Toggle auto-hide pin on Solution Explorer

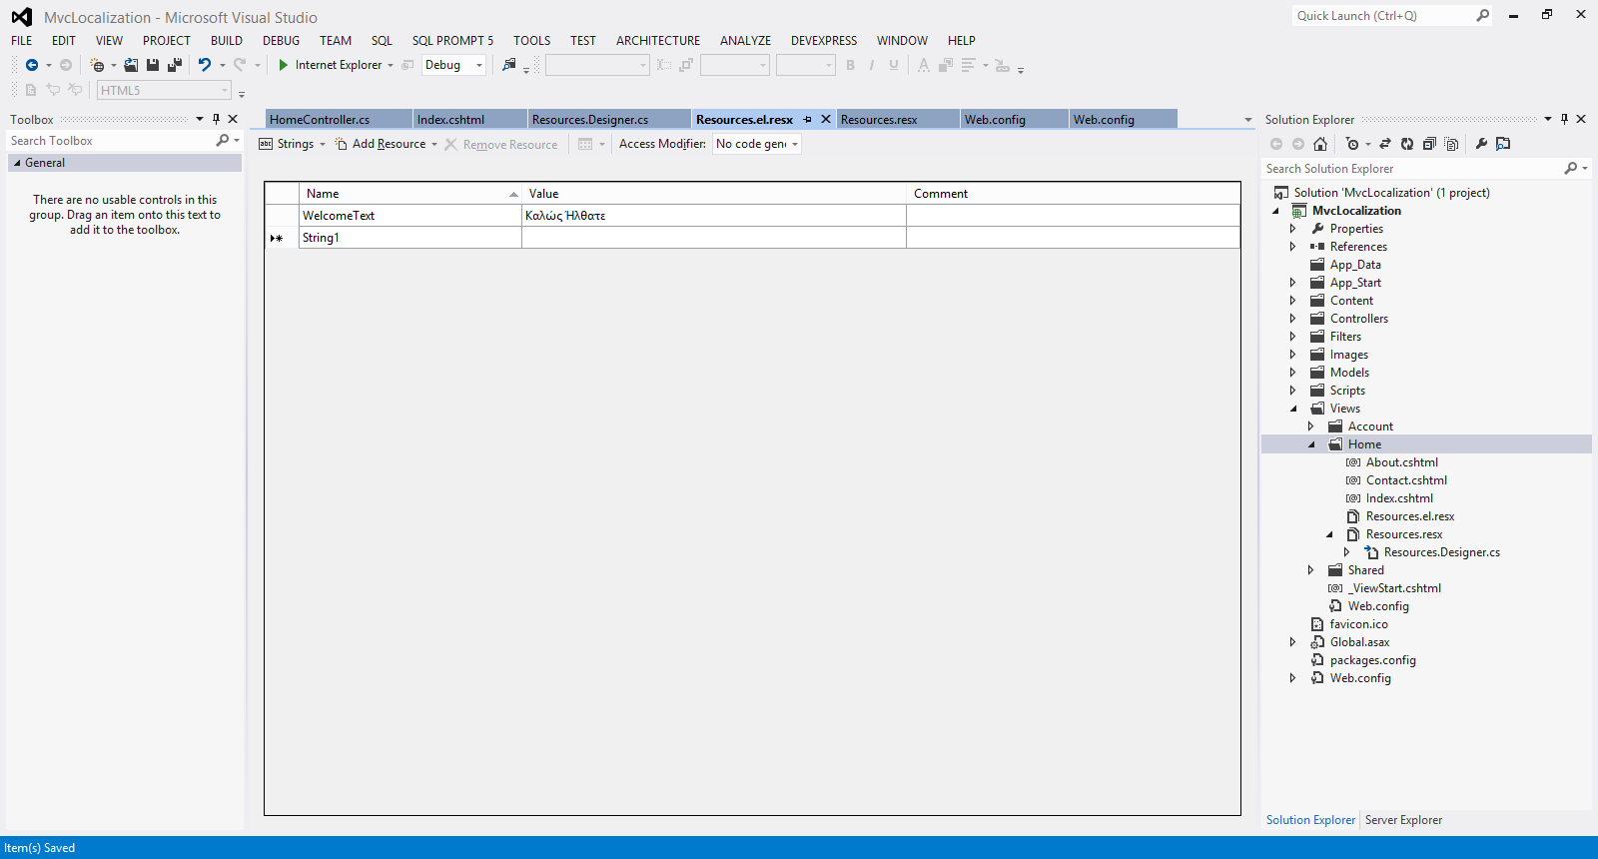pyautogui.click(x=1564, y=119)
